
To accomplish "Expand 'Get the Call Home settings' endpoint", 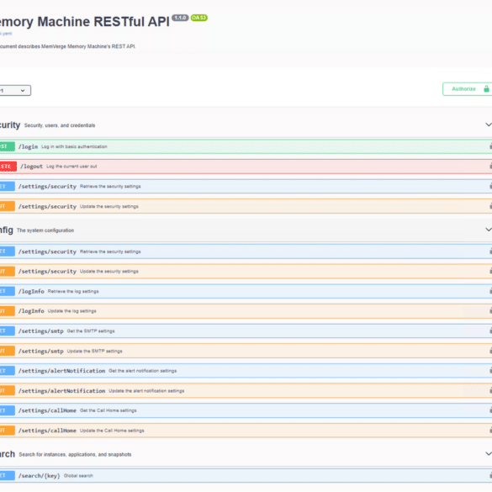I will click(x=246, y=410).
